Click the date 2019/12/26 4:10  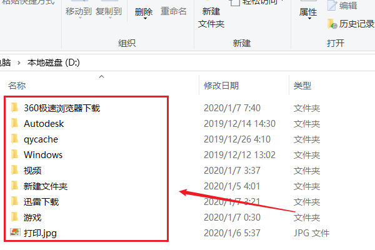coord(237,139)
